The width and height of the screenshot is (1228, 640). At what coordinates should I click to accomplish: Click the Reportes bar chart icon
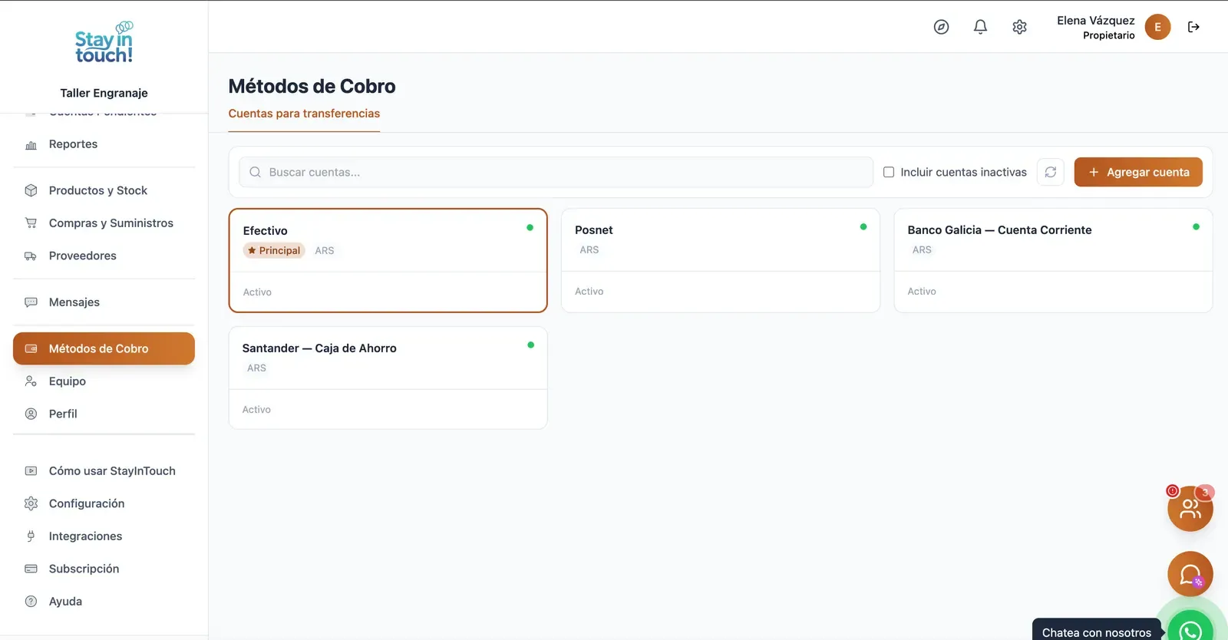[31, 144]
